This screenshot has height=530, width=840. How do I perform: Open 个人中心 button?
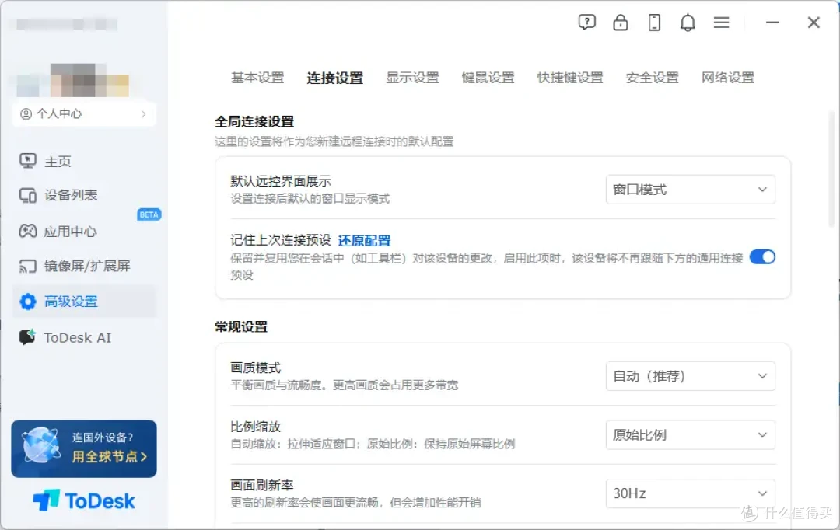pos(84,113)
